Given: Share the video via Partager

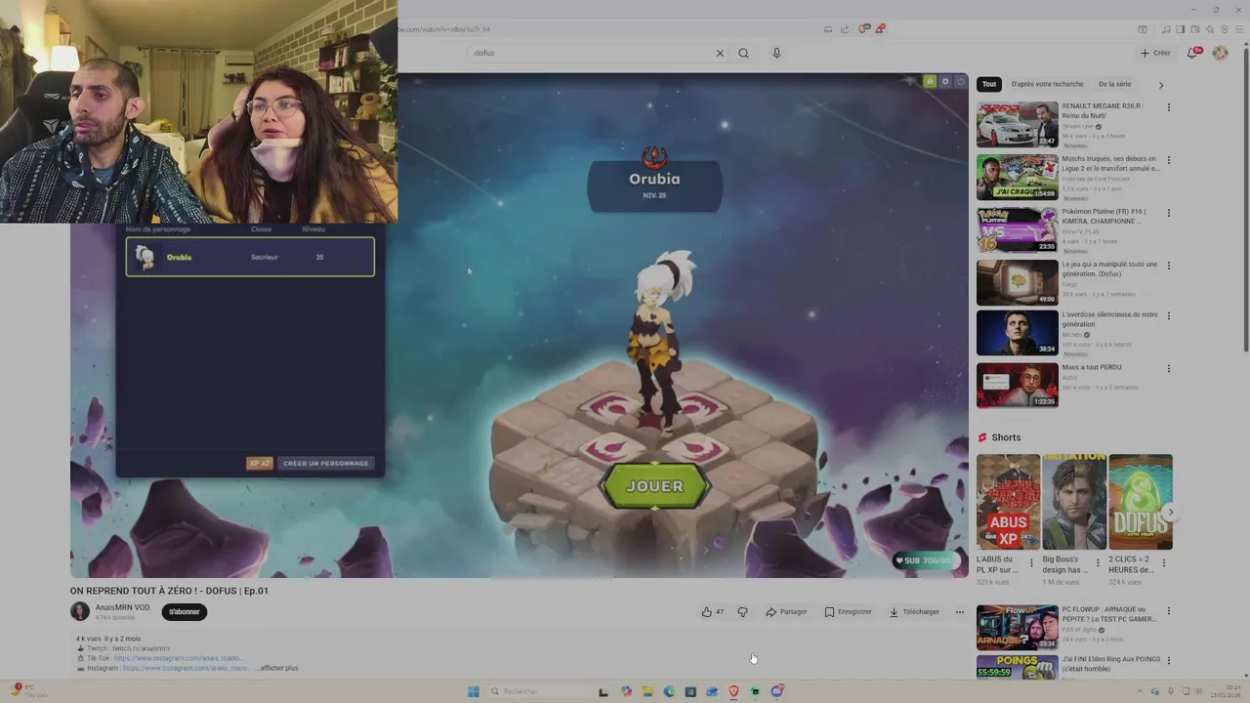Looking at the screenshot, I should (x=786, y=612).
